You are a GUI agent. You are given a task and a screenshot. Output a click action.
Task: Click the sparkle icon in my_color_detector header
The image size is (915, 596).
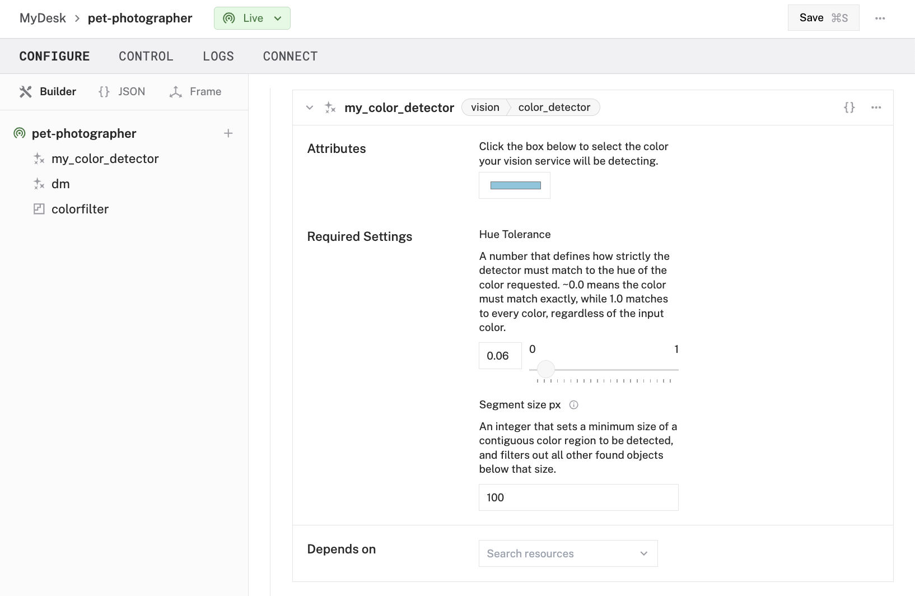pos(330,108)
